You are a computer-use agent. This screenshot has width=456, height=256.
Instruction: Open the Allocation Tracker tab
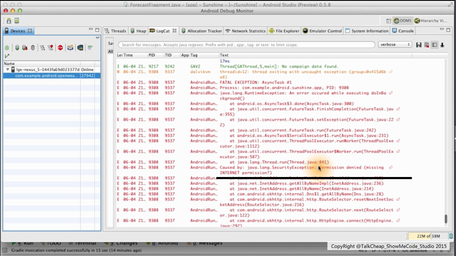coord(201,31)
